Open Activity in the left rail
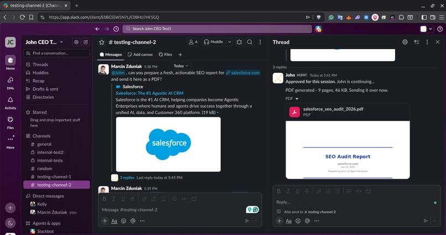Viewport: 446px width, 235px height. [11, 103]
